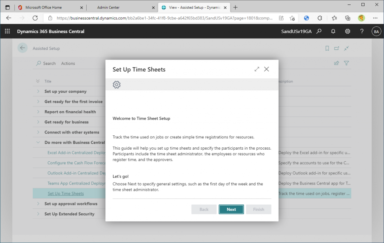384x243 pixels.
Task: Open the browser profile avatar
Action: coord(361,18)
